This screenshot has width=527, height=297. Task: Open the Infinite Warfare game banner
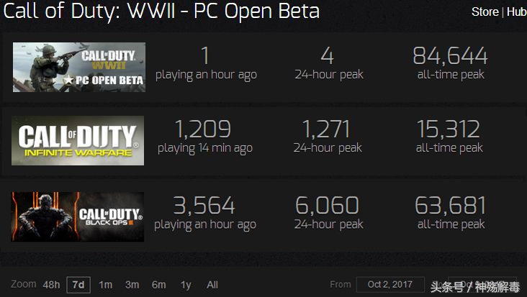[78, 141]
